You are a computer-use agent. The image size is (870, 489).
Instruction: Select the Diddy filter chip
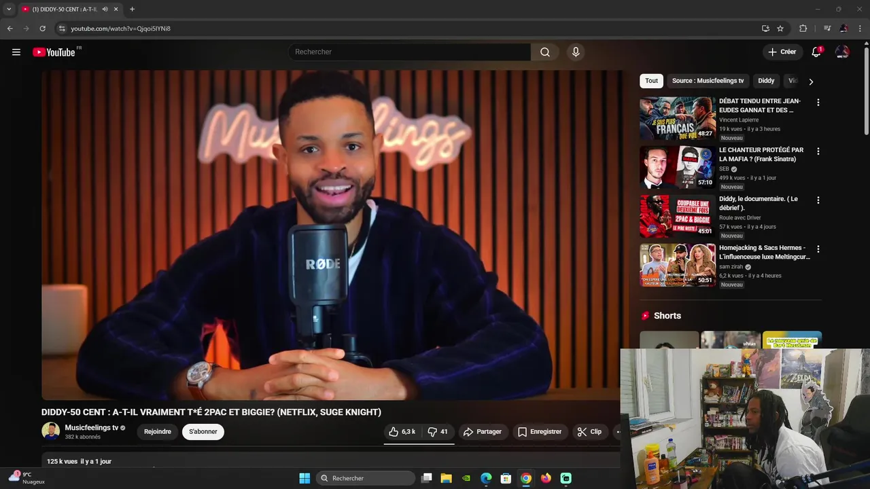coord(766,81)
